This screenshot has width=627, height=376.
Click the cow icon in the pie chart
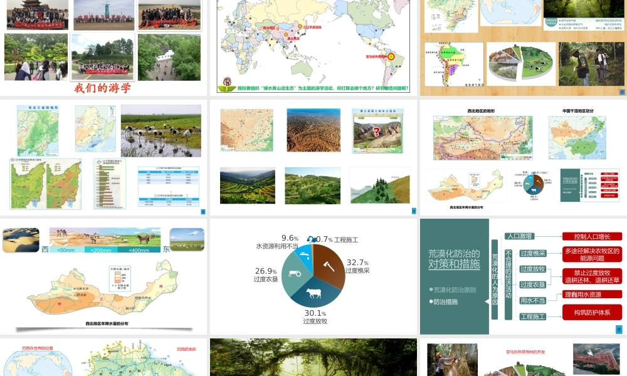click(x=313, y=293)
